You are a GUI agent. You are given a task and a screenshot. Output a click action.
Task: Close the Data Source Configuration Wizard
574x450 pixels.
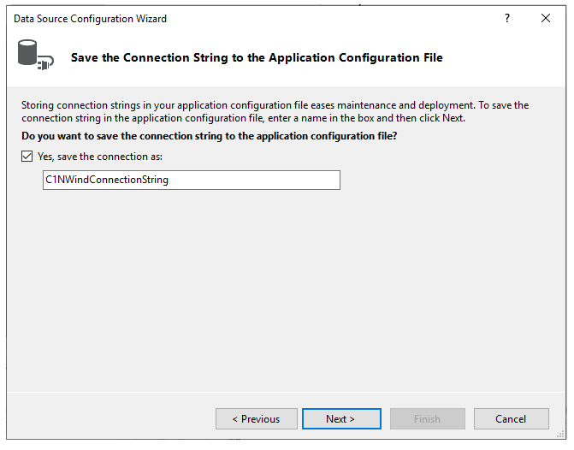click(x=546, y=18)
